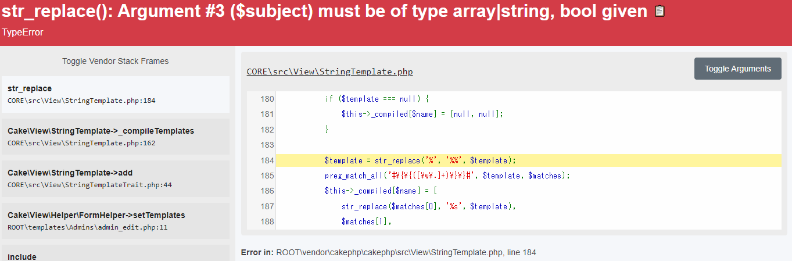Click the TypeError exception label
The height and width of the screenshot is (261, 792).
click(x=22, y=33)
